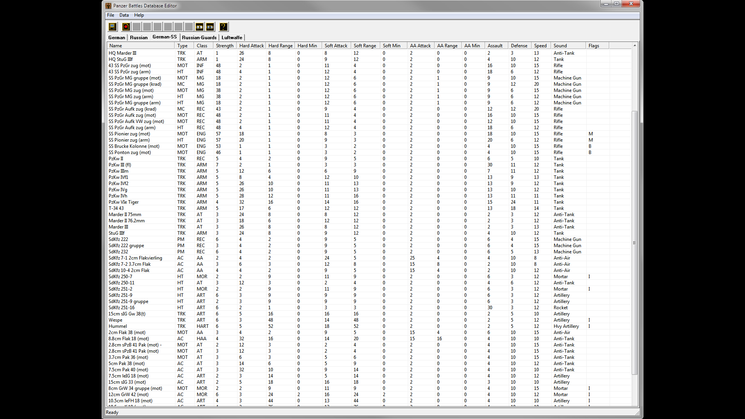Image resolution: width=745 pixels, height=419 pixels.
Task: Switch to the German tab
Action: (117, 38)
